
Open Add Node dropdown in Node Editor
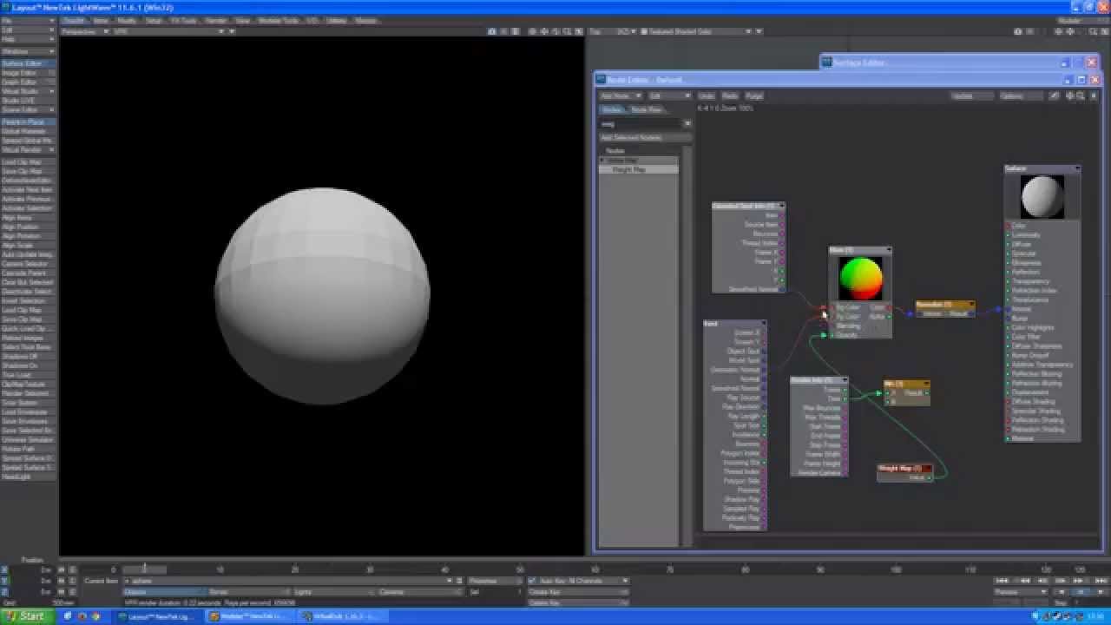[621, 95]
